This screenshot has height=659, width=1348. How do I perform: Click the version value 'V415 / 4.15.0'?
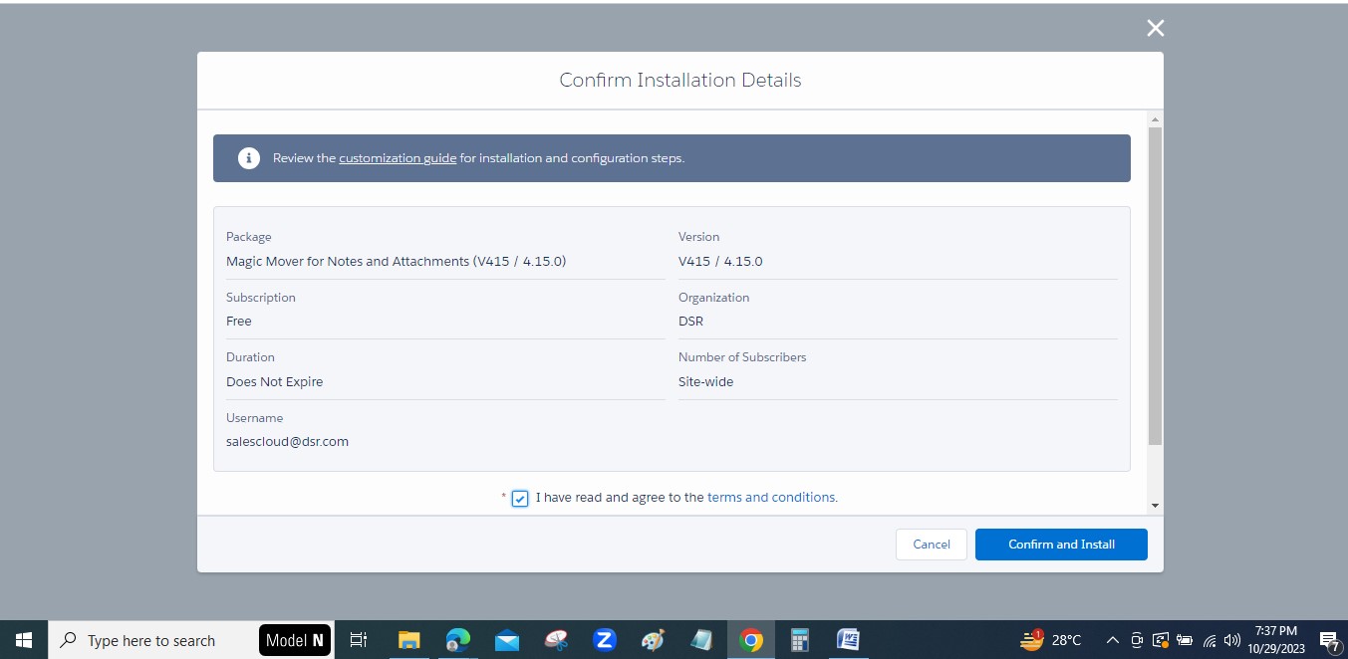point(720,262)
